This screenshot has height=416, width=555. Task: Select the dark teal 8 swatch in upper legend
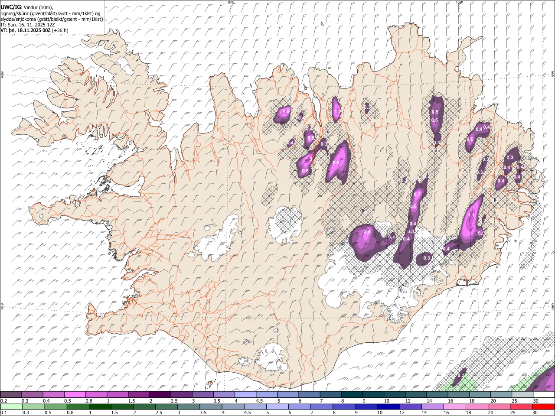[352, 395]
